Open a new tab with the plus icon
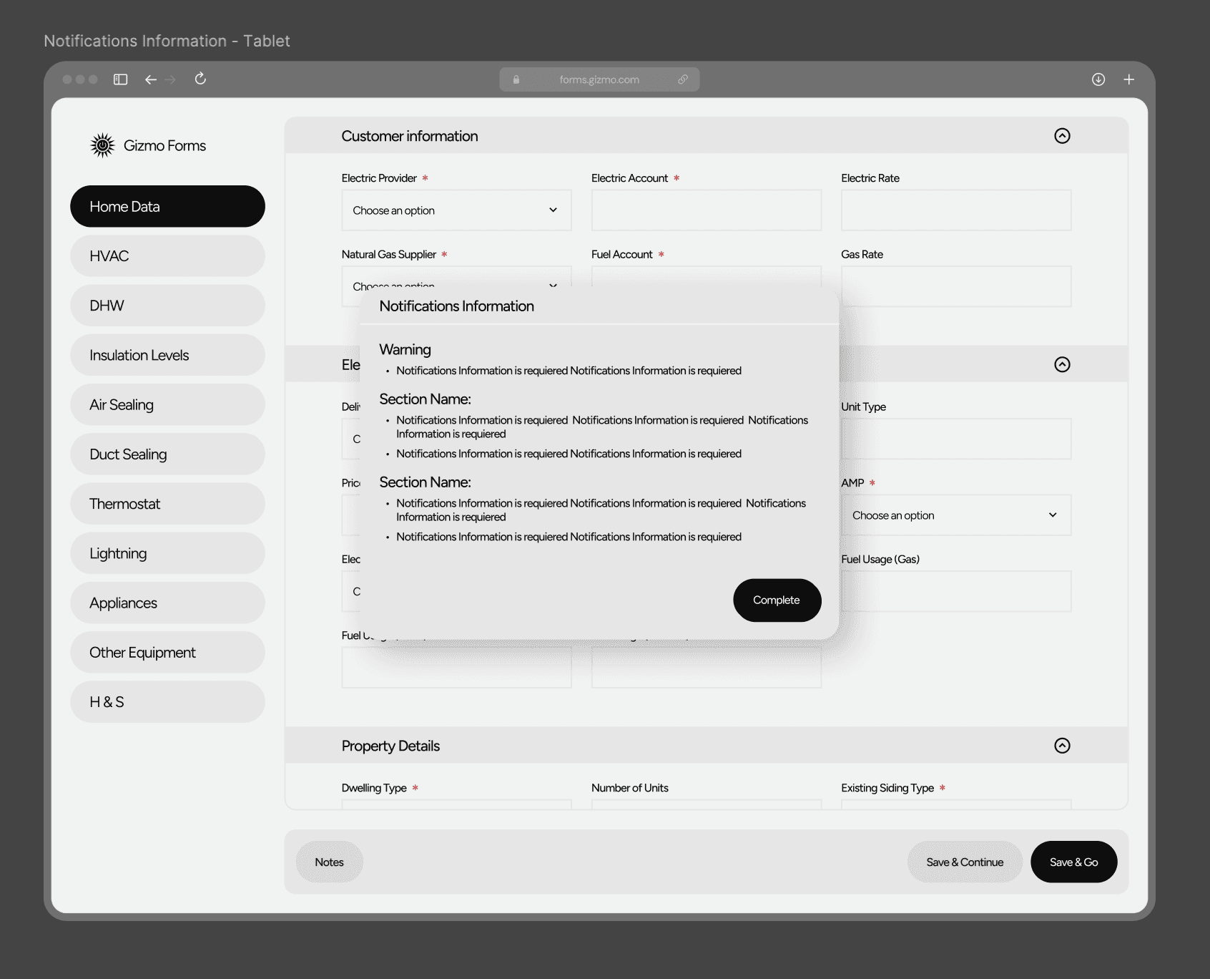This screenshot has height=979, width=1210. point(1128,79)
